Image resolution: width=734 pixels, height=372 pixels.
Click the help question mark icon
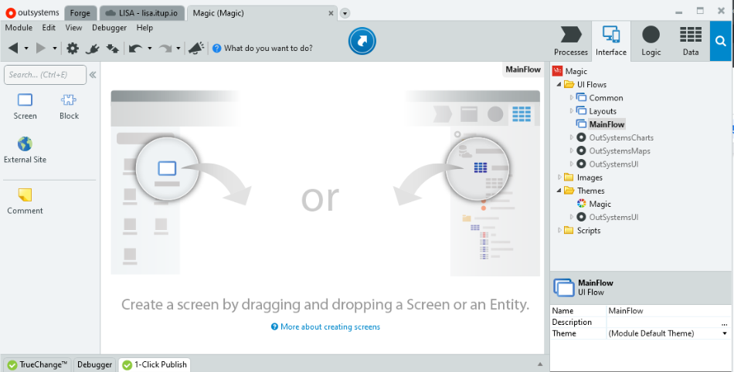click(x=217, y=48)
